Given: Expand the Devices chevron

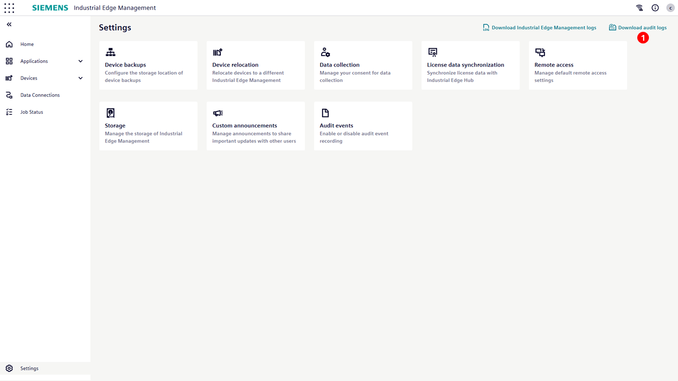Looking at the screenshot, I should click(81, 78).
